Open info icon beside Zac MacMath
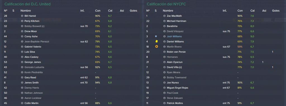The width and height of the screenshot is (286, 106). click(164, 16)
